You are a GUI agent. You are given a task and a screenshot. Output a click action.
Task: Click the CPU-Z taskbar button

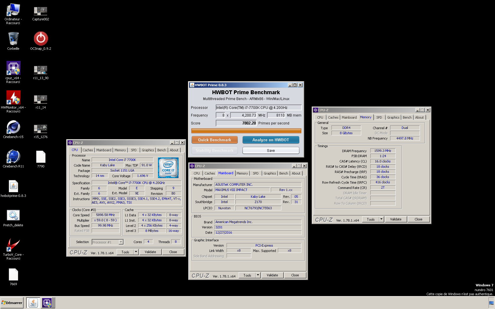tap(47, 303)
